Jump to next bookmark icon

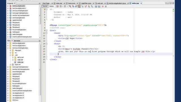point(89,6)
